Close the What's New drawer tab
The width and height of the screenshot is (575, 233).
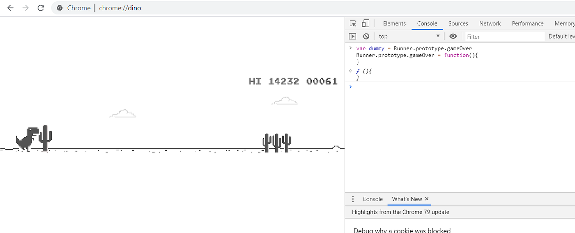tap(427, 199)
